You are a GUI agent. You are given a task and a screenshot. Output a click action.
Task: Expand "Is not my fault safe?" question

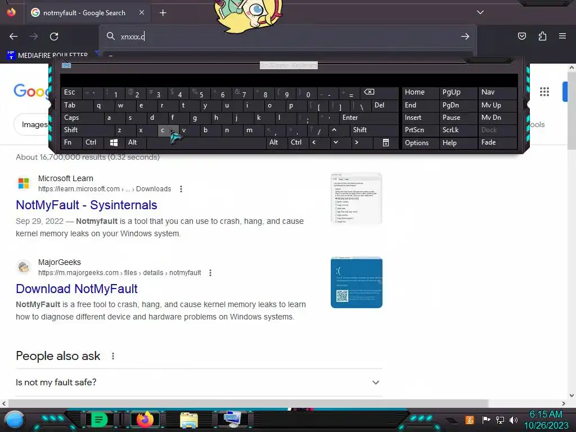click(199, 382)
